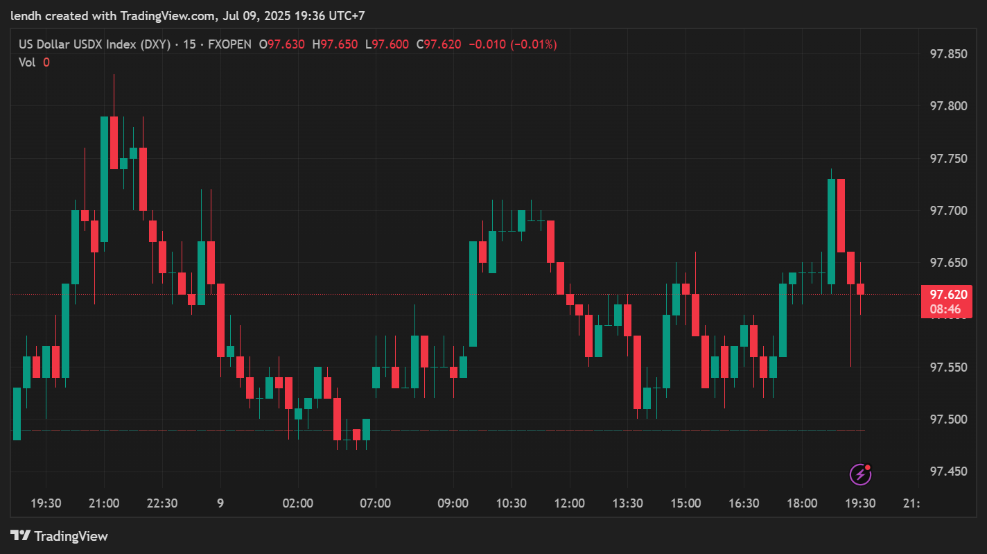987x554 pixels.
Task: Click the 97.800 price axis label
Action: 948,106
